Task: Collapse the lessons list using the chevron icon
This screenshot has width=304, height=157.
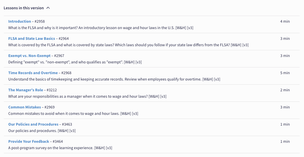Action: (x=48, y=8)
